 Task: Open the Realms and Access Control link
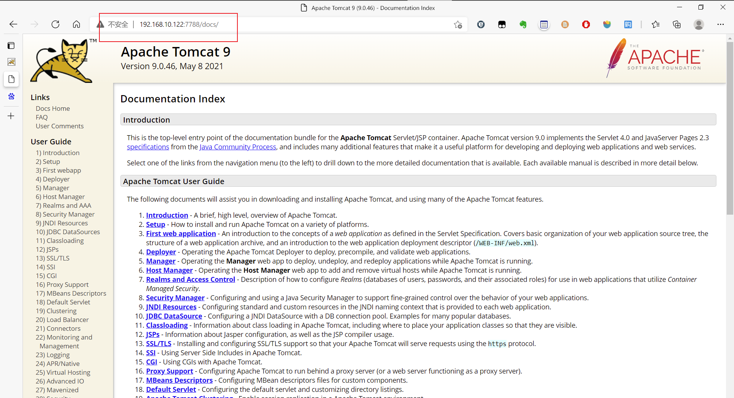pyautogui.click(x=190, y=280)
